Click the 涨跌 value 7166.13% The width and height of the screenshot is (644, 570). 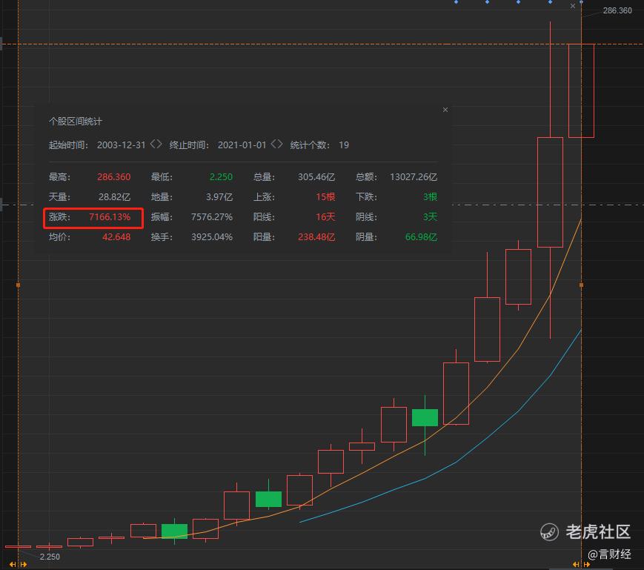point(110,217)
